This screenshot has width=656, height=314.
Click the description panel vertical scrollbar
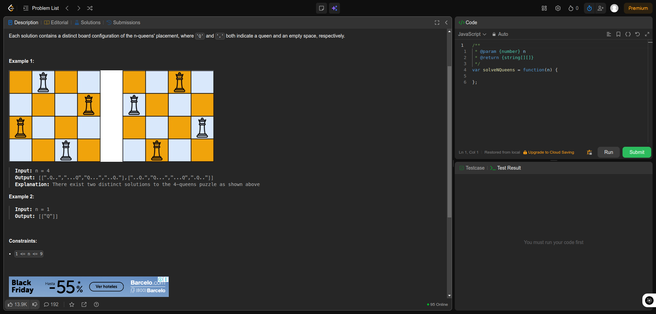pyautogui.click(x=449, y=142)
